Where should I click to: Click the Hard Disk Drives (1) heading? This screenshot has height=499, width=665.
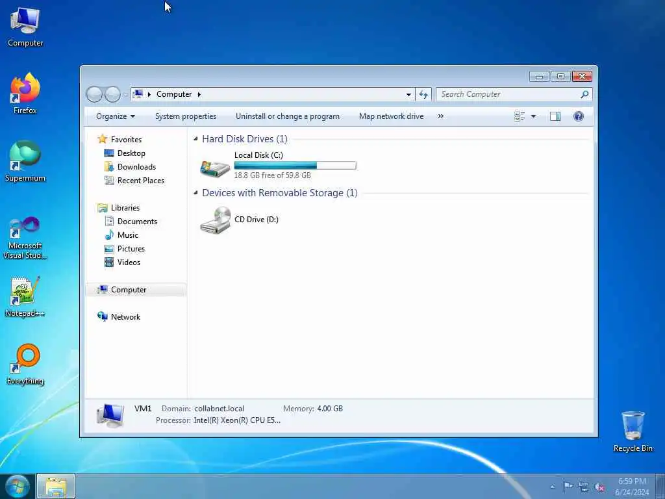pos(245,139)
